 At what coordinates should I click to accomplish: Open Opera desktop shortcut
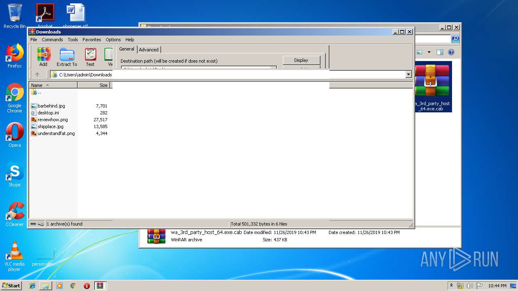pyautogui.click(x=15, y=135)
